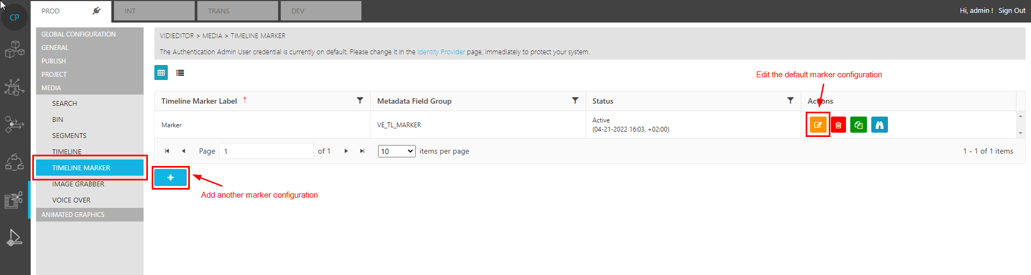The image size is (1031, 275).
Task: Open the Status column filter
Action: click(790, 100)
